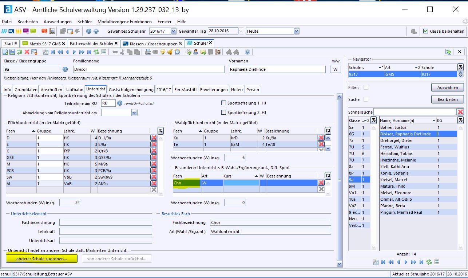Open the Gastschulgenehmigung tab
468x278 pixels.
[x=131, y=89]
